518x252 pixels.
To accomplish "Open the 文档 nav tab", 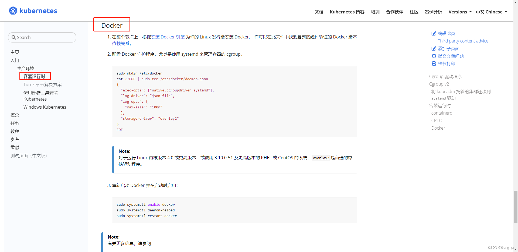I will click(319, 12).
